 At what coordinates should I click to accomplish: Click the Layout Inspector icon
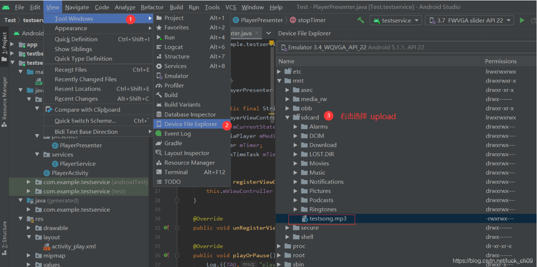[x=159, y=153]
